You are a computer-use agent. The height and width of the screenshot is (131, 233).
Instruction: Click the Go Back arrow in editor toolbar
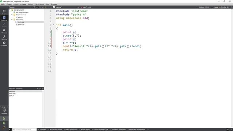click(x=46, y=7)
